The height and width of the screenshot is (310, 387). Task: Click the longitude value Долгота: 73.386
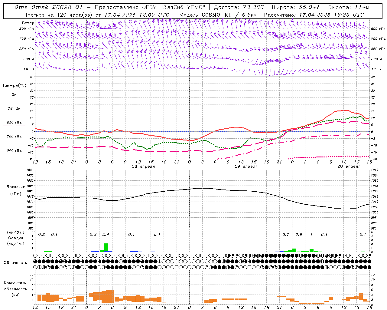pyautogui.click(x=239, y=7)
